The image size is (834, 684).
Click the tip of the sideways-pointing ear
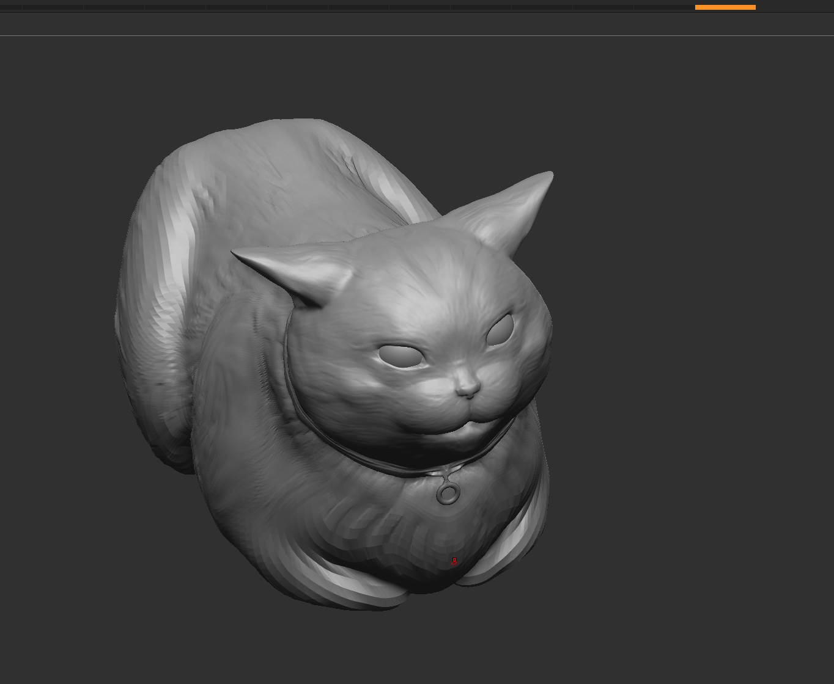click(x=237, y=253)
